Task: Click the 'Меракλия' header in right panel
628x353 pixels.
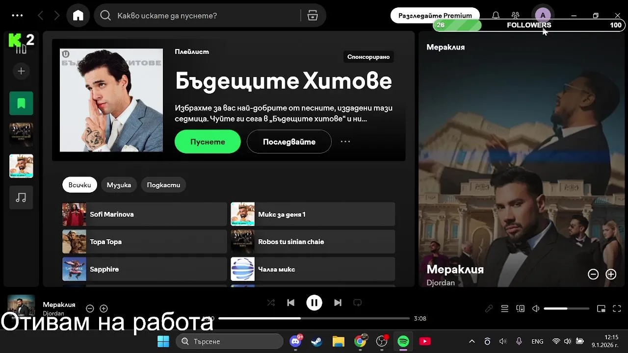Action: pos(445,47)
